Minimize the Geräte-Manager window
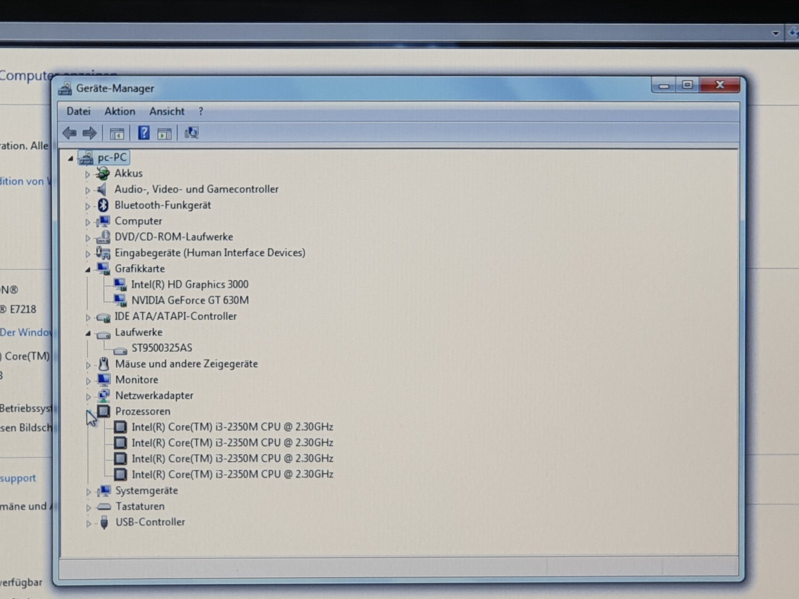799x599 pixels. [664, 85]
